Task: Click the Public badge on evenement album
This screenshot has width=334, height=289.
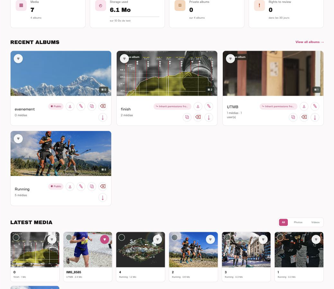Action: click(x=56, y=106)
